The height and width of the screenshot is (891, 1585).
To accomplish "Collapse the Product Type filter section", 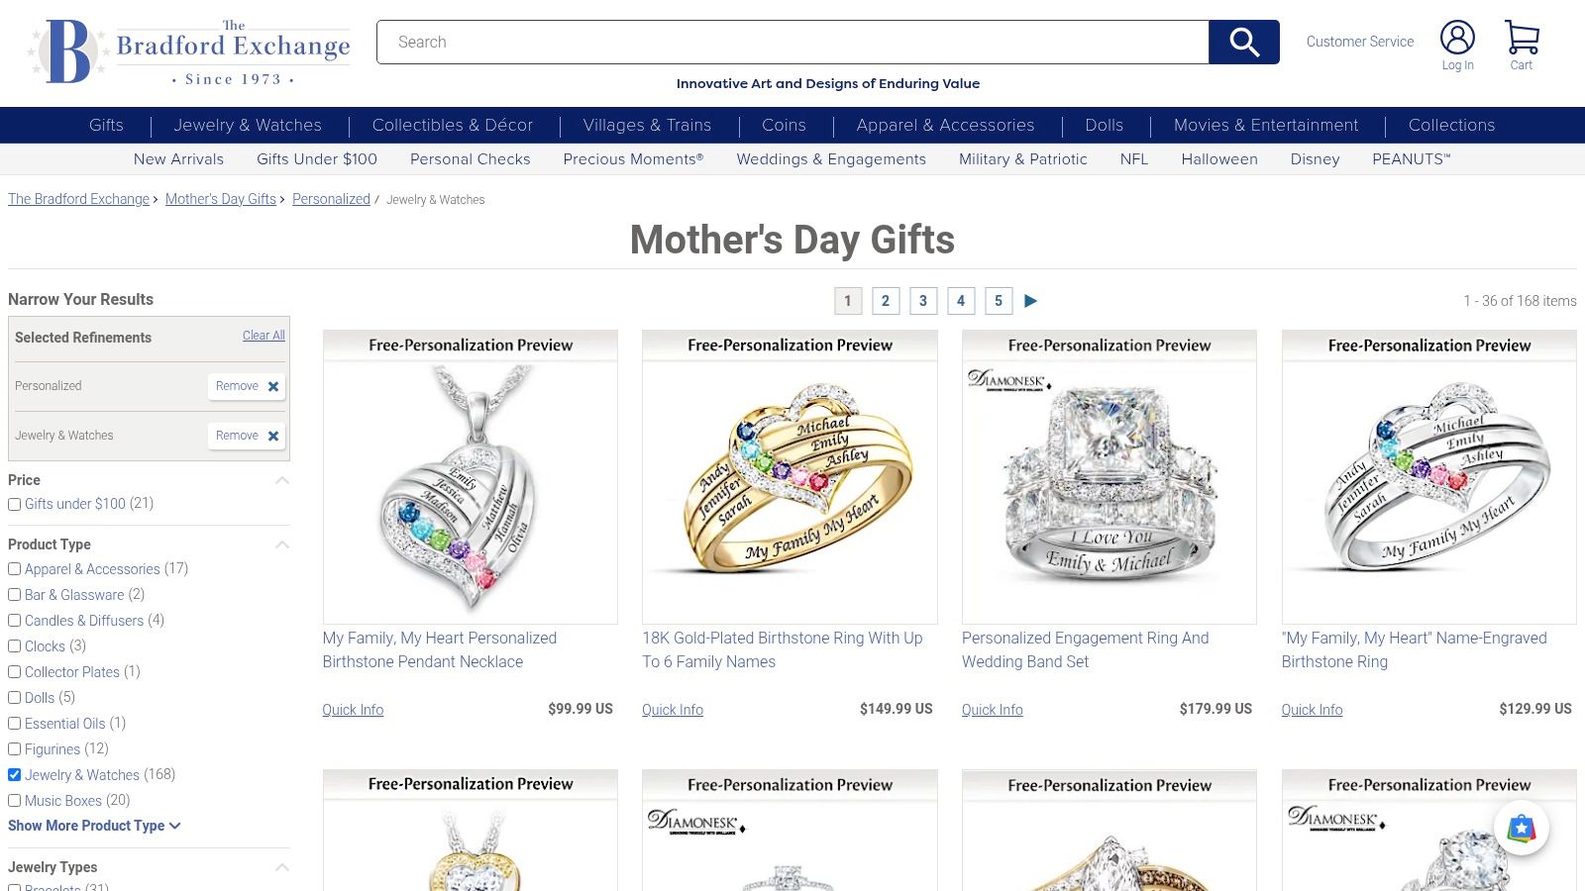I will click(282, 544).
